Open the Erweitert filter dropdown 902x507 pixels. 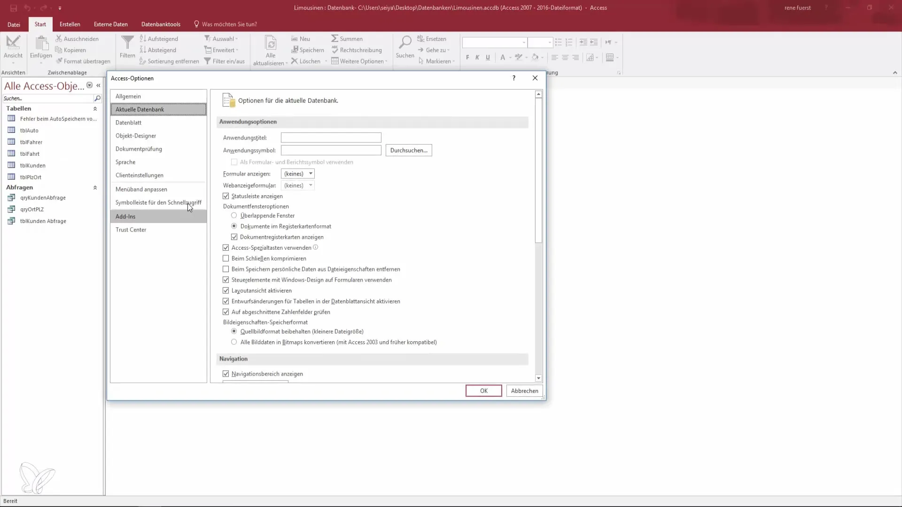(222, 50)
